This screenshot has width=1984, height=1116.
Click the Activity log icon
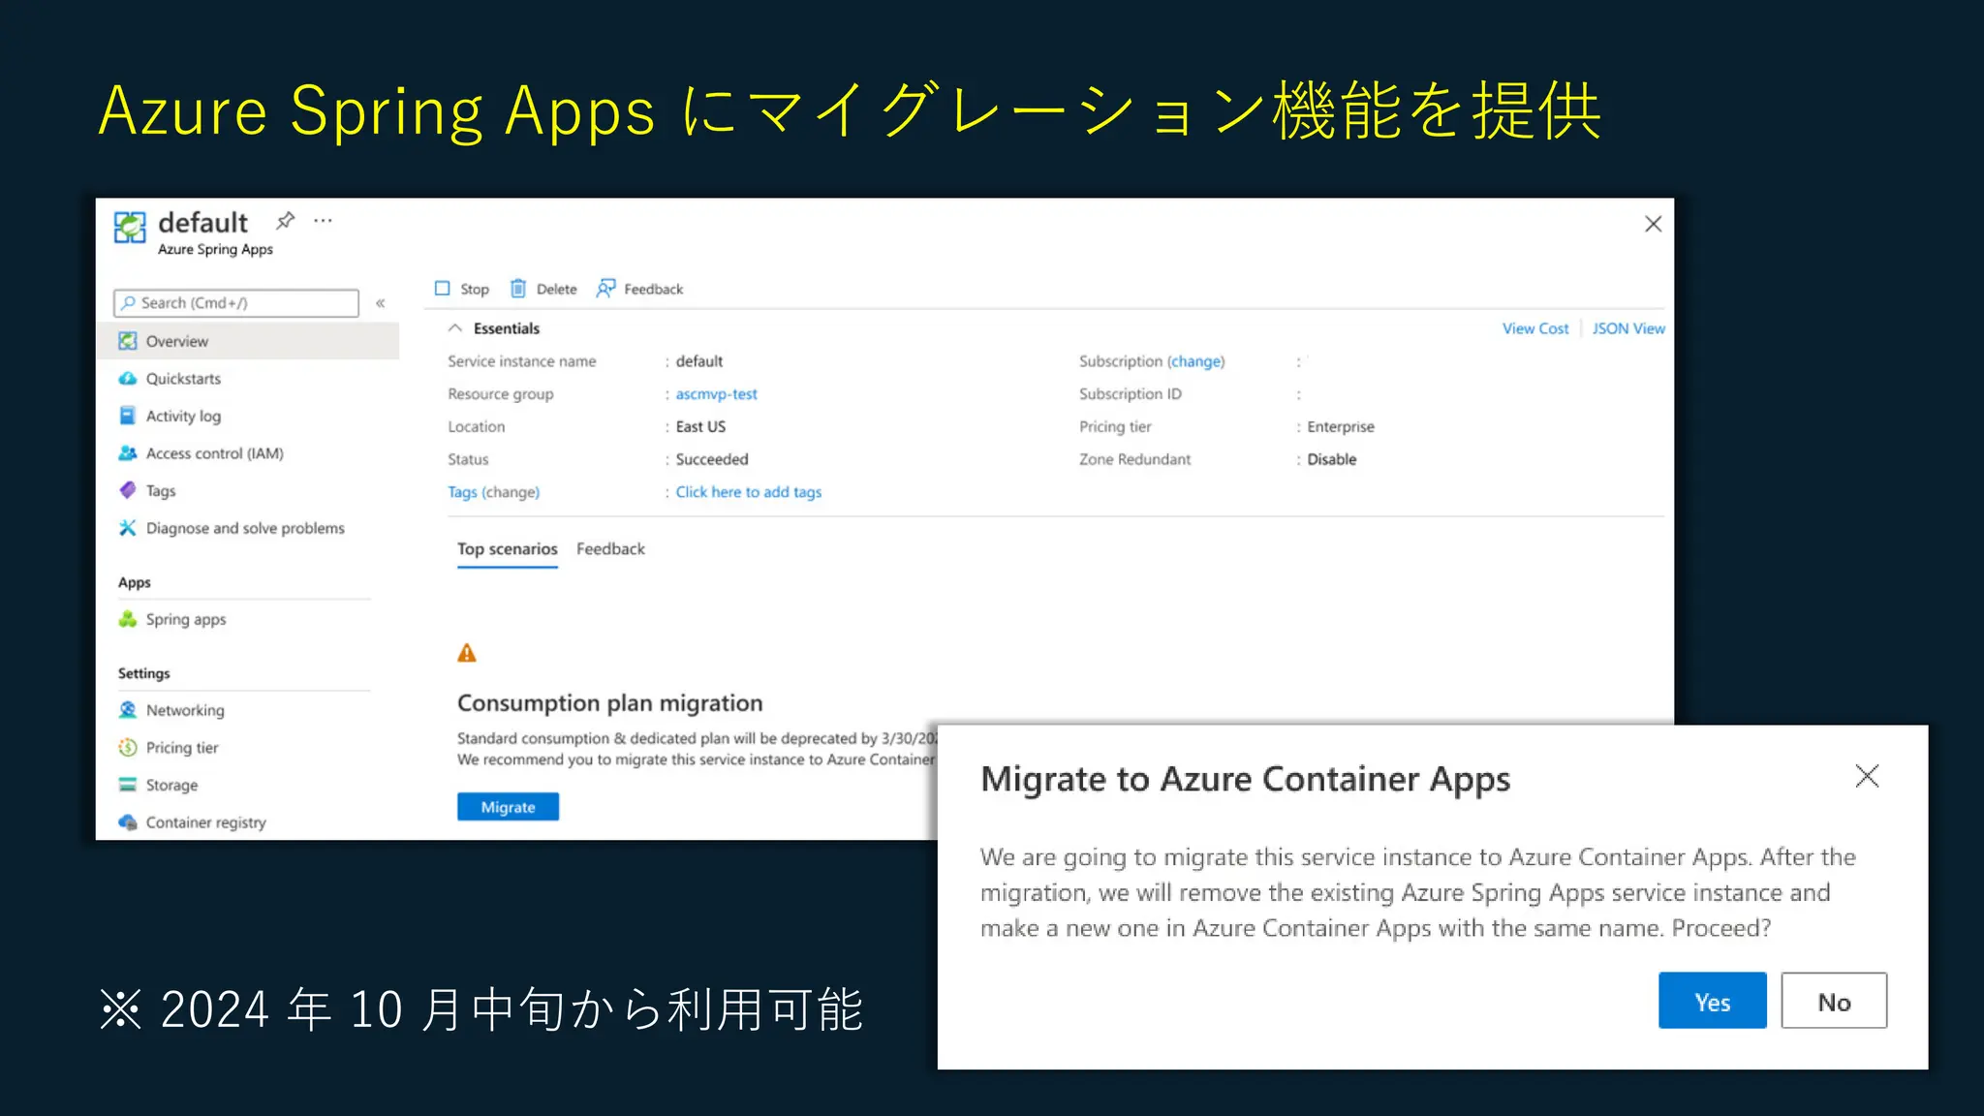click(127, 416)
